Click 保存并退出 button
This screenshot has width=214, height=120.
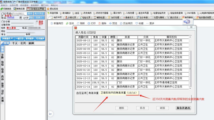[x=183, y=108]
